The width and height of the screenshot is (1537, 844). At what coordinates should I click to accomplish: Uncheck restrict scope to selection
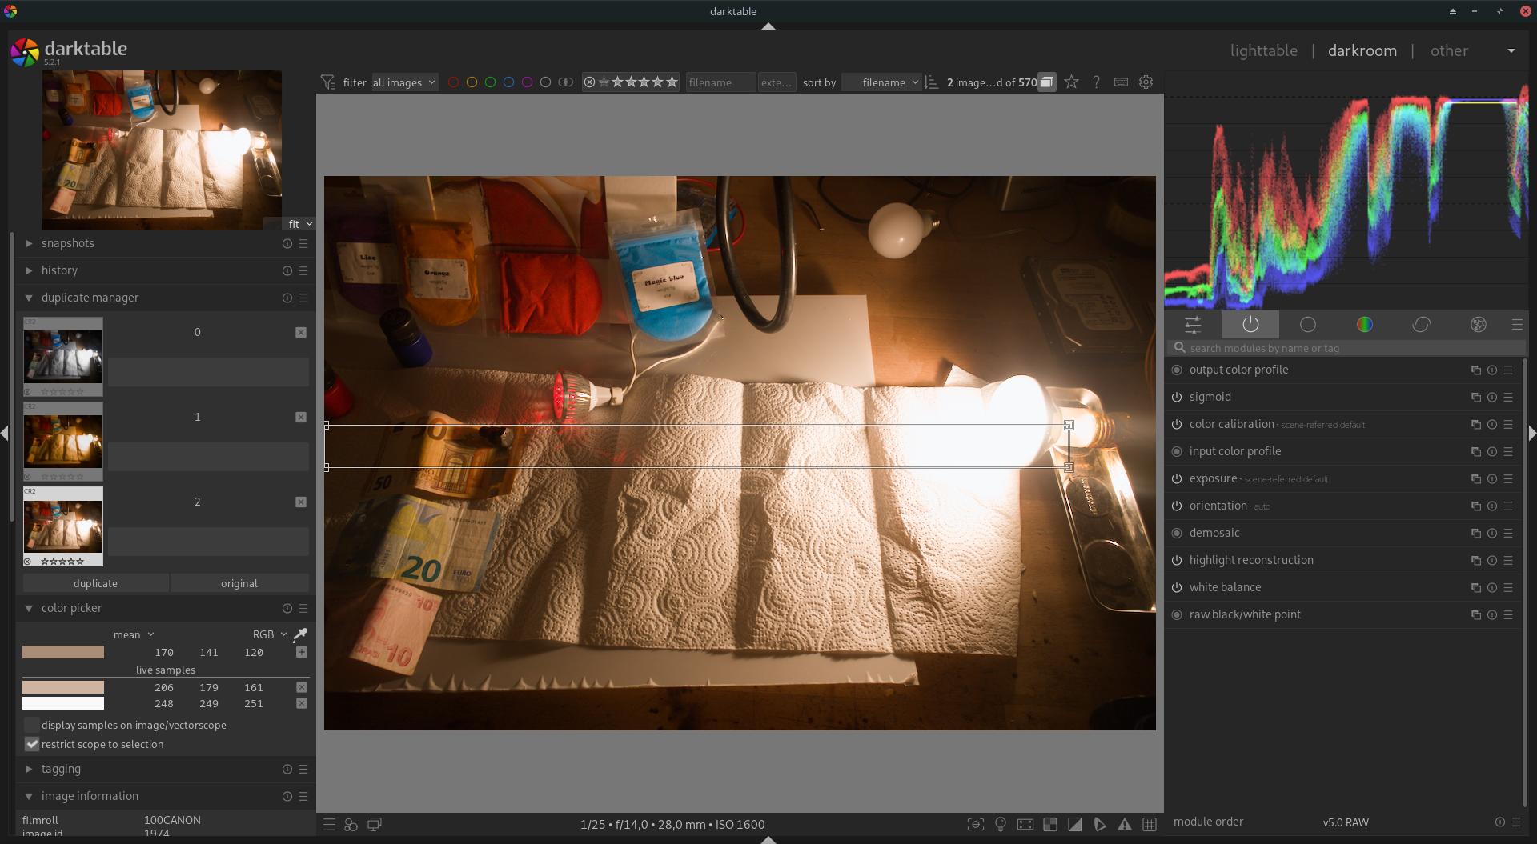click(32, 744)
